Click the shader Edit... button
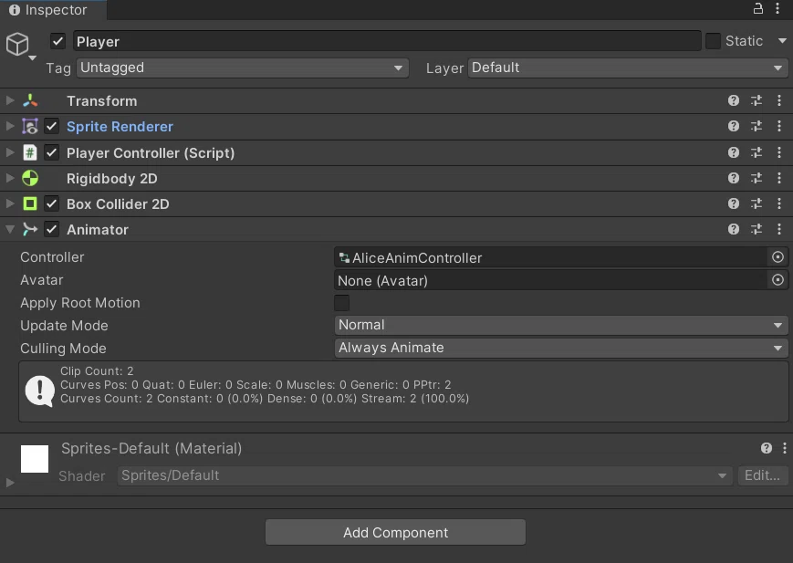Viewport: 793px width, 563px height. pyautogui.click(x=763, y=475)
